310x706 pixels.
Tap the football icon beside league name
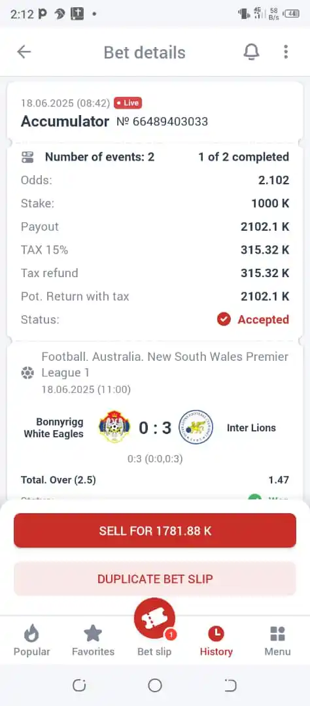point(27,373)
